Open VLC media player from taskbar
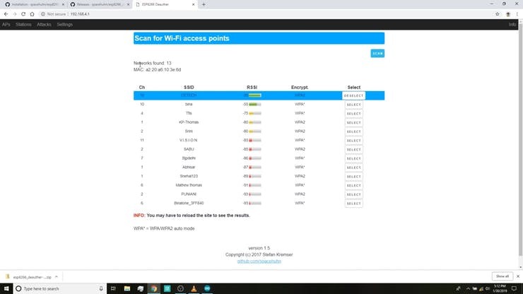This screenshot has height=294, width=523. click(x=194, y=288)
